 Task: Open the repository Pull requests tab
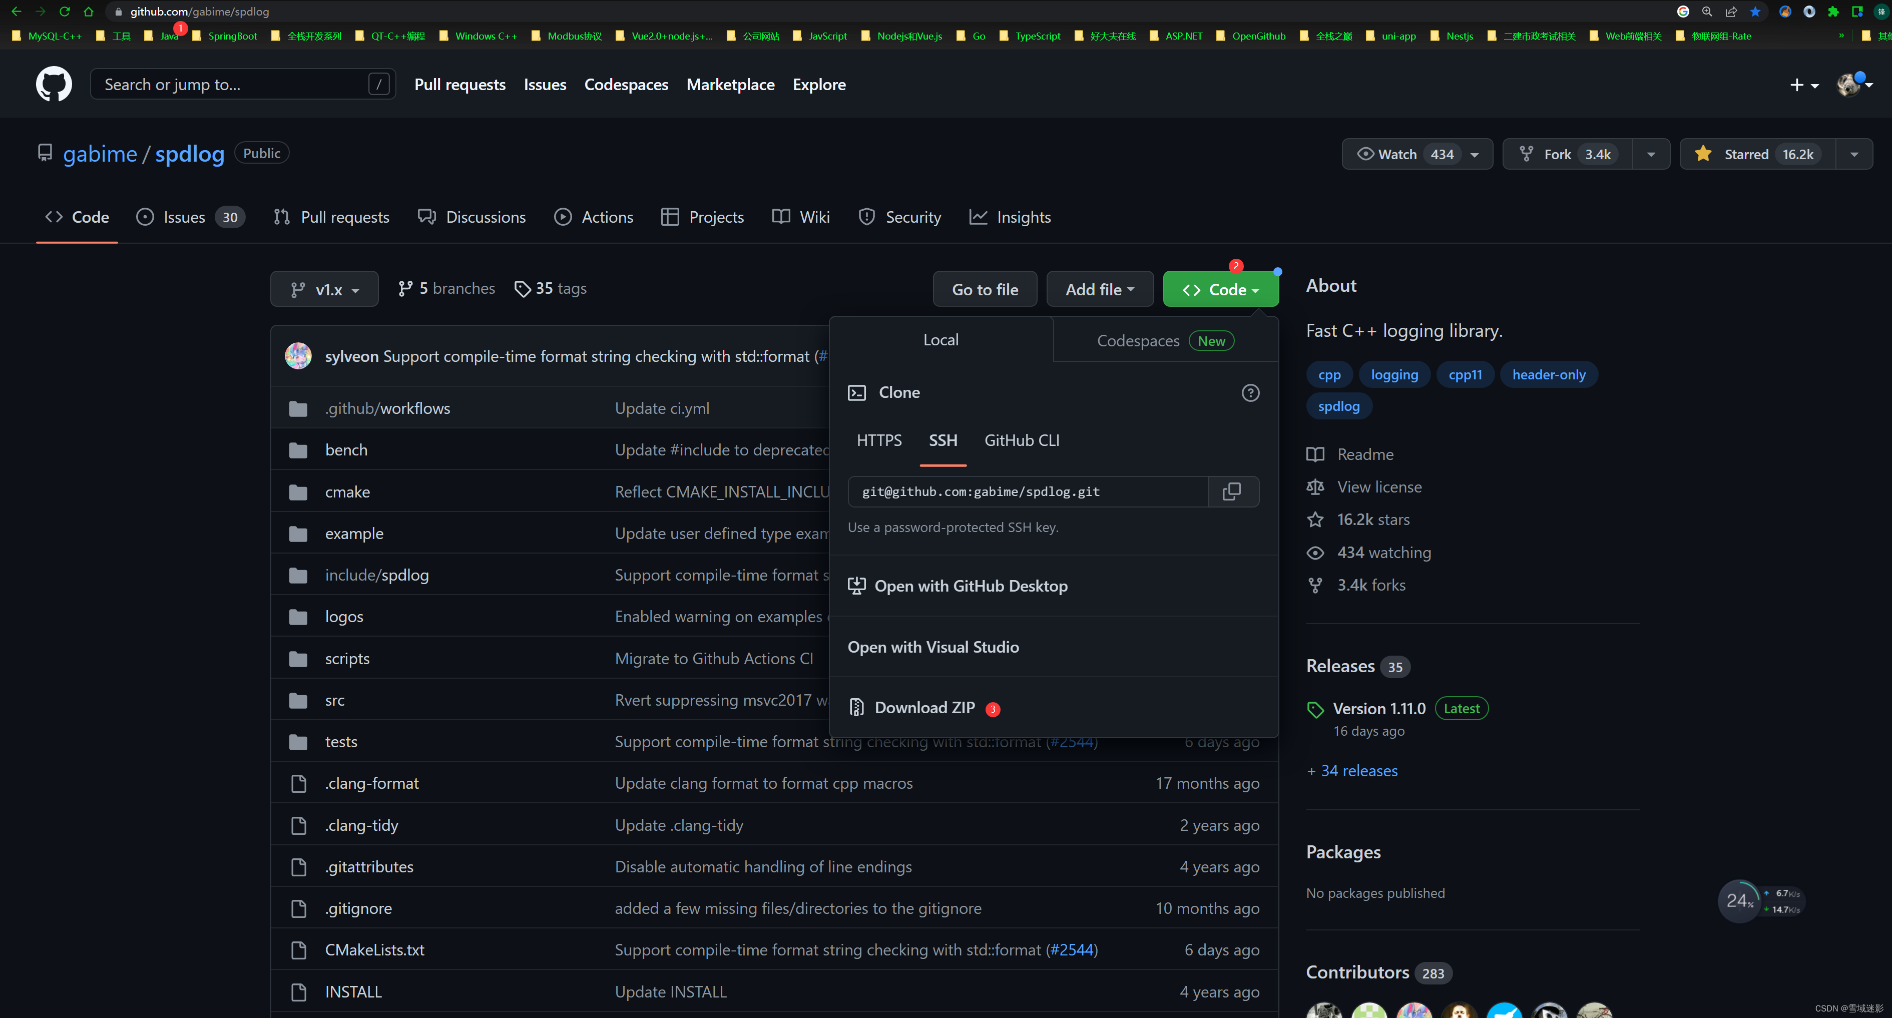pyautogui.click(x=331, y=217)
